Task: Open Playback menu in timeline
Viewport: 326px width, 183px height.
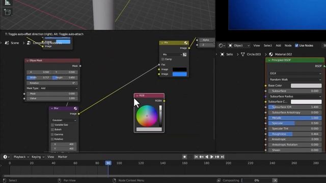Action: [x=21, y=157]
